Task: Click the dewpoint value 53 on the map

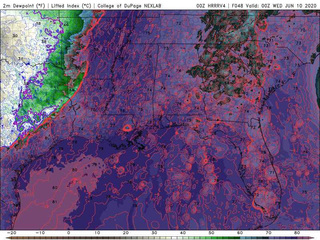Action: [x=58, y=64]
